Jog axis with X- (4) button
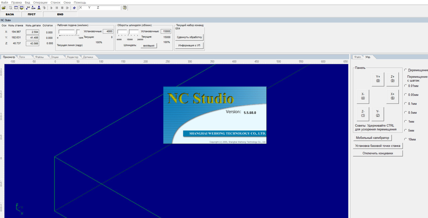 (363, 96)
